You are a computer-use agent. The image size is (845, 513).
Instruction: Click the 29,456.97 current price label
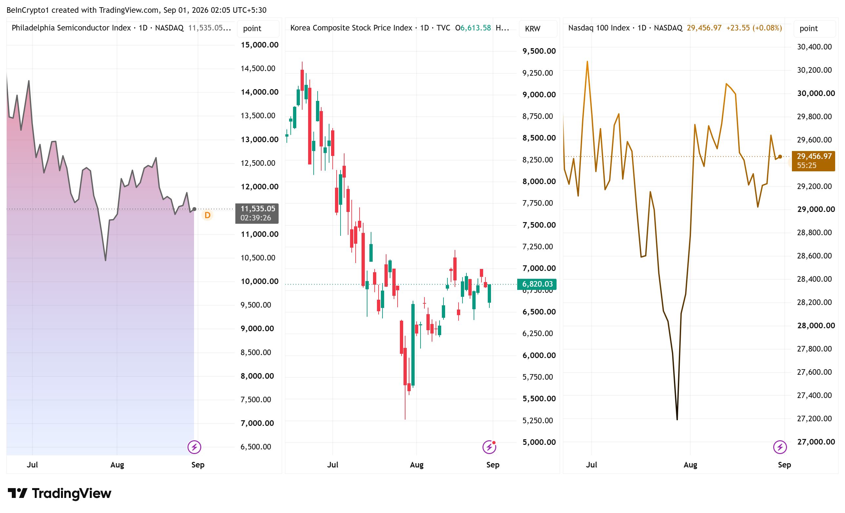[813, 161]
